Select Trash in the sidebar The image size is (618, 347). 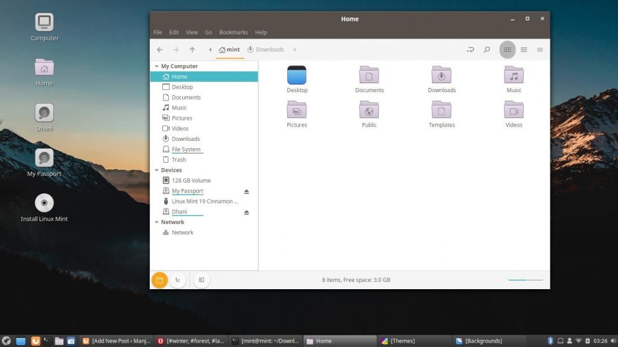pos(178,160)
